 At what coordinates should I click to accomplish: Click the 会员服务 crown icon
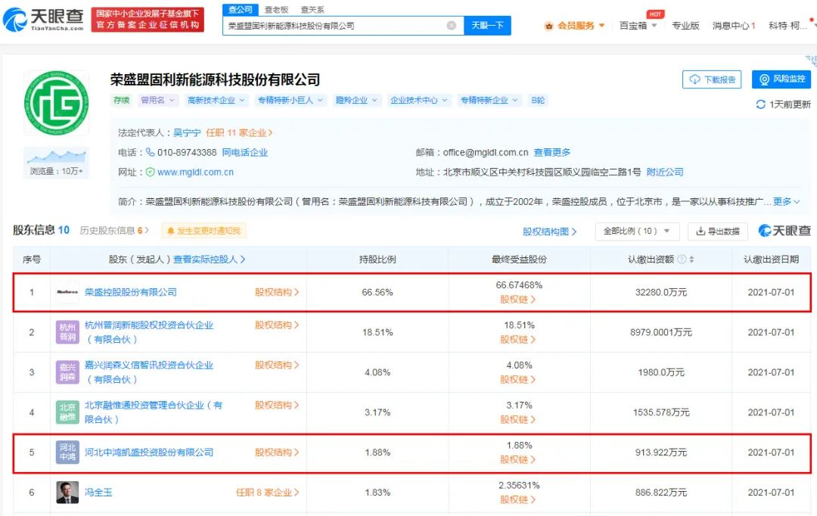(x=550, y=24)
